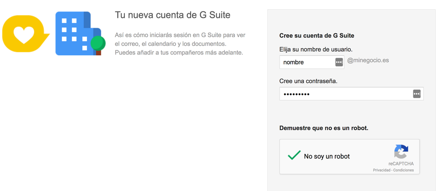Open the Condiciones link under reCAPTCHA
This screenshot has width=439, height=191.
click(403, 170)
